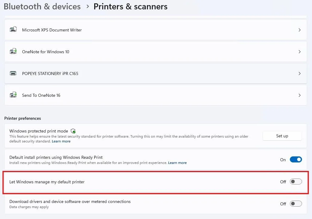Go back to Bluetooth & devices breadcrumb
This screenshot has height=219, width=312.
42,7
